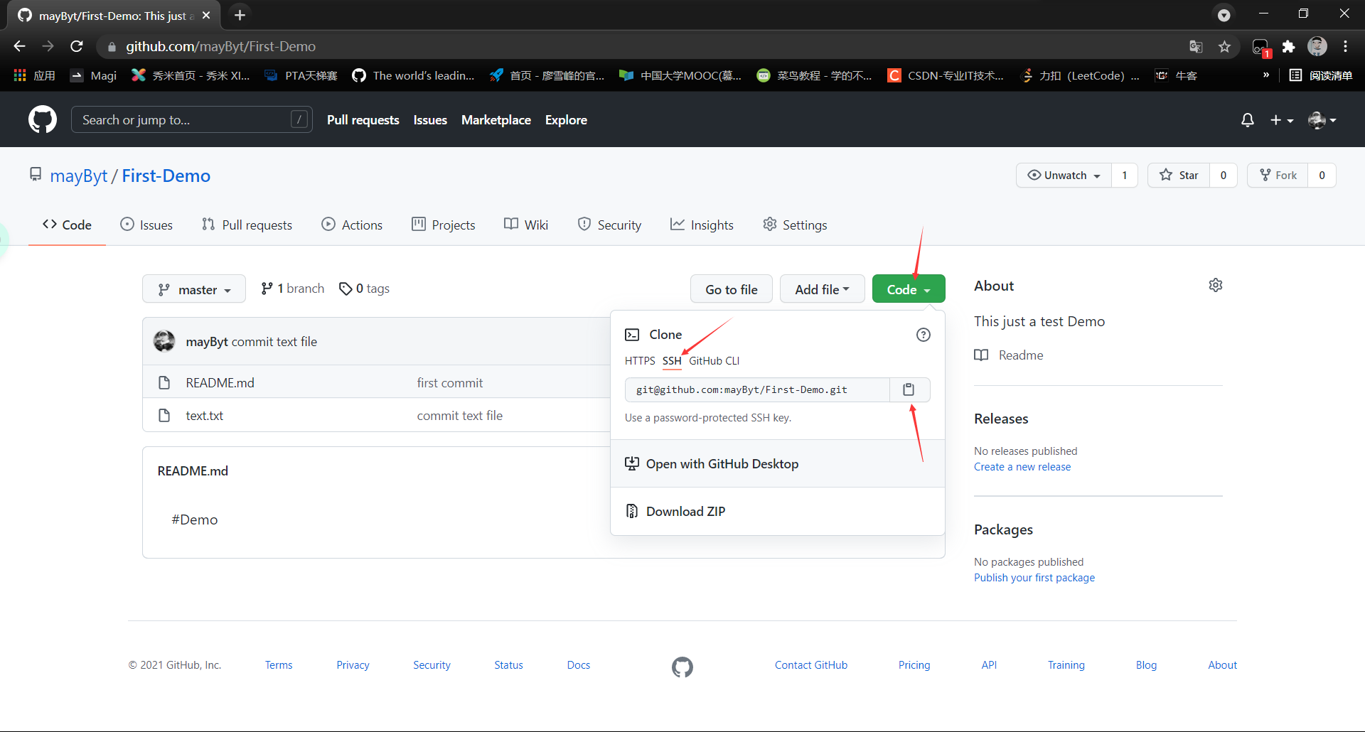Open the CSDN bookmark
Screen dimensions: 1365x732
pyautogui.click(x=946, y=75)
